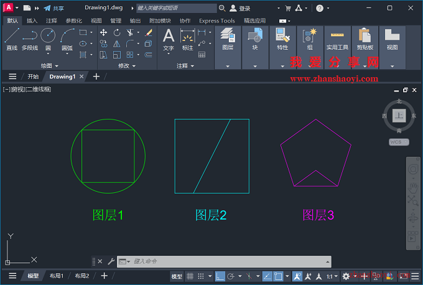The image size is (423, 285).
Task: Switch to the Insert (插入) ribbon tab
Action: coord(32,21)
